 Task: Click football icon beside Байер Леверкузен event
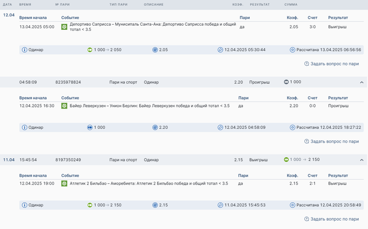pos(64,106)
